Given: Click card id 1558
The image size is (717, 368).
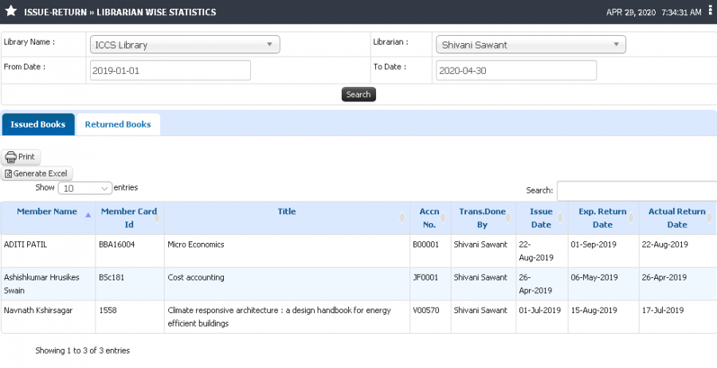Looking at the screenshot, I should coord(108,311).
